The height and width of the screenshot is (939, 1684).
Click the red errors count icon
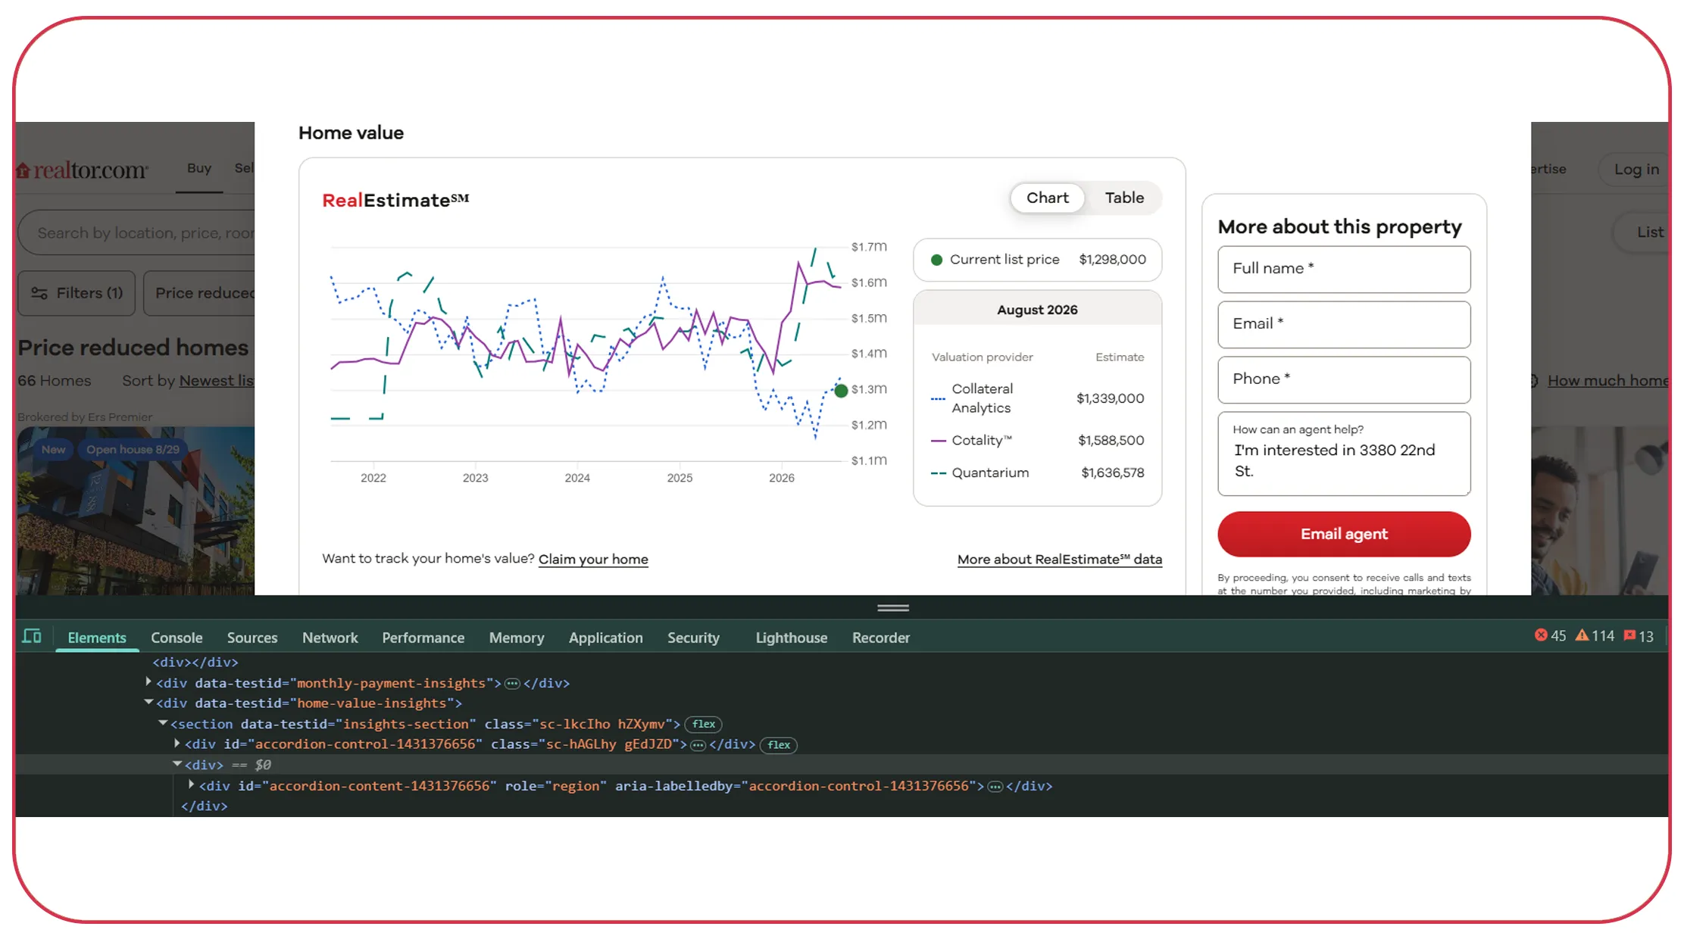[1541, 635]
